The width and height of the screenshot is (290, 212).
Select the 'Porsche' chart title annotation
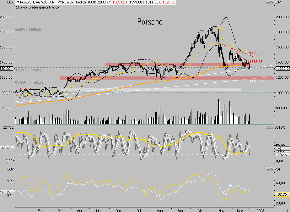[x=150, y=22]
